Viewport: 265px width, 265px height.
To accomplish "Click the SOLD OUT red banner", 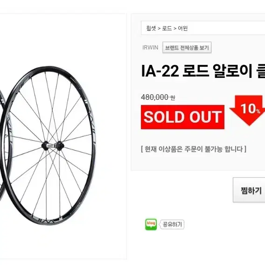I will click(183, 117).
